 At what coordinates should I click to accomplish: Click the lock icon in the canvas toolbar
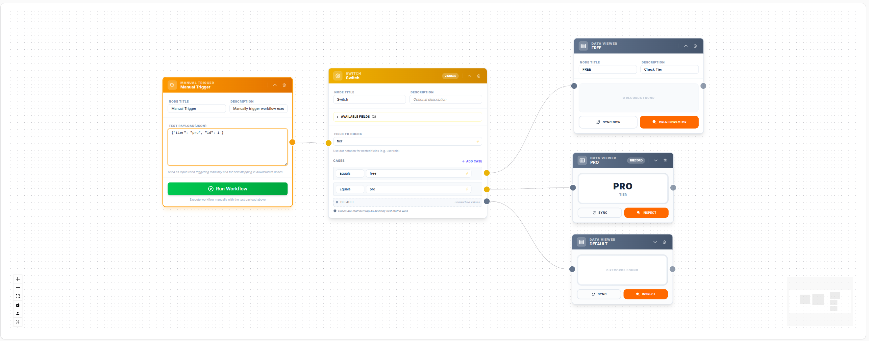coord(17,305)
